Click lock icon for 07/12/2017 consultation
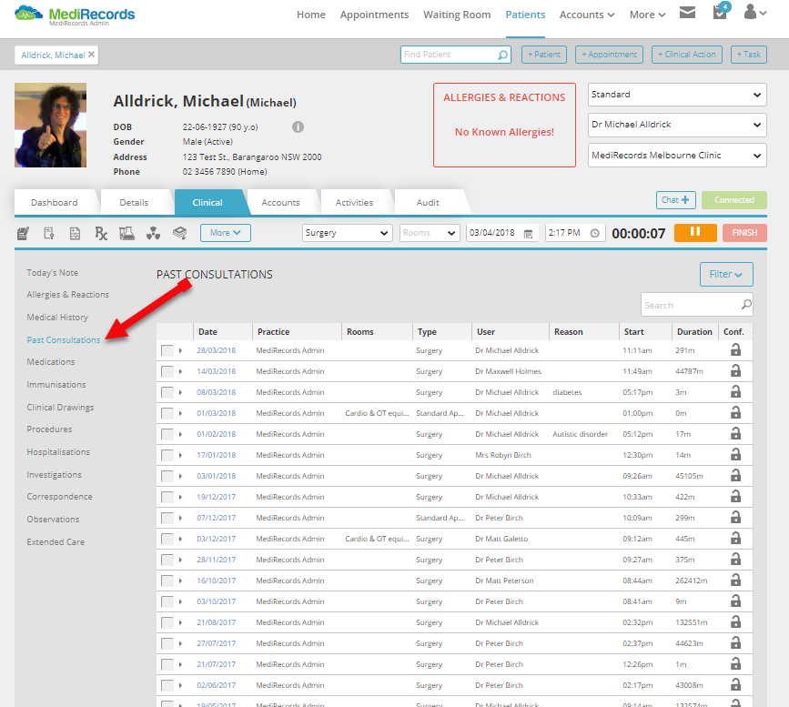 (x=735, y=518)
